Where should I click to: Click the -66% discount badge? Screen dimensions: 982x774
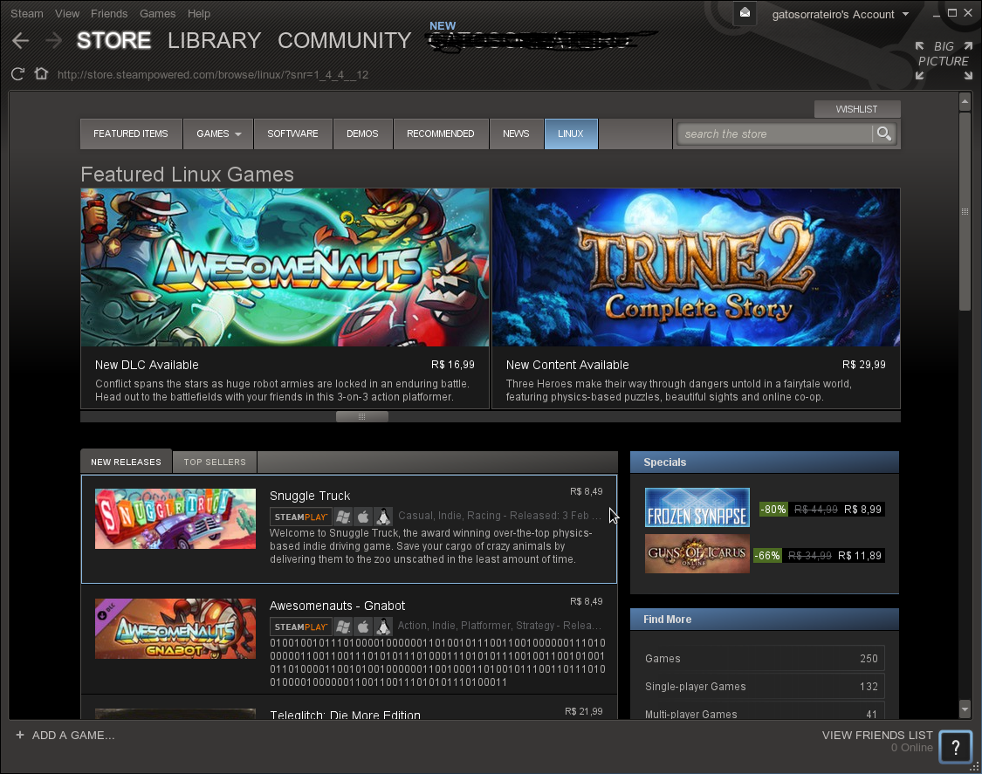(x=767, y=556)
